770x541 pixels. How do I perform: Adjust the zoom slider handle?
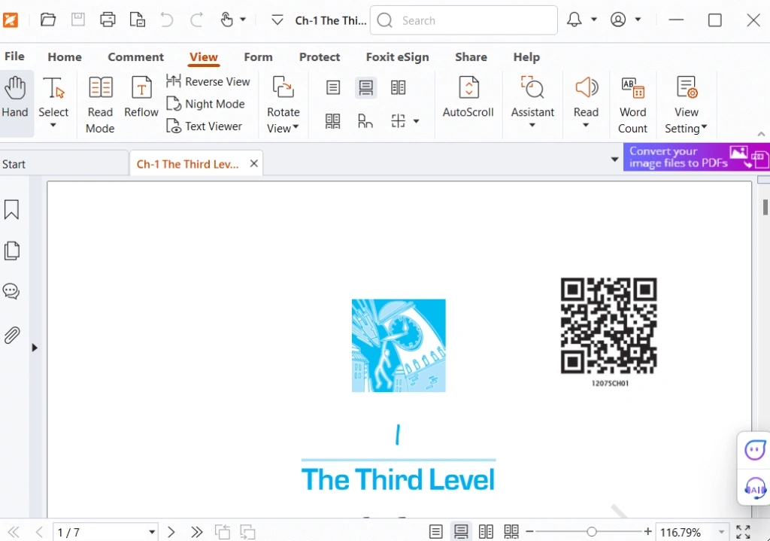592,532
